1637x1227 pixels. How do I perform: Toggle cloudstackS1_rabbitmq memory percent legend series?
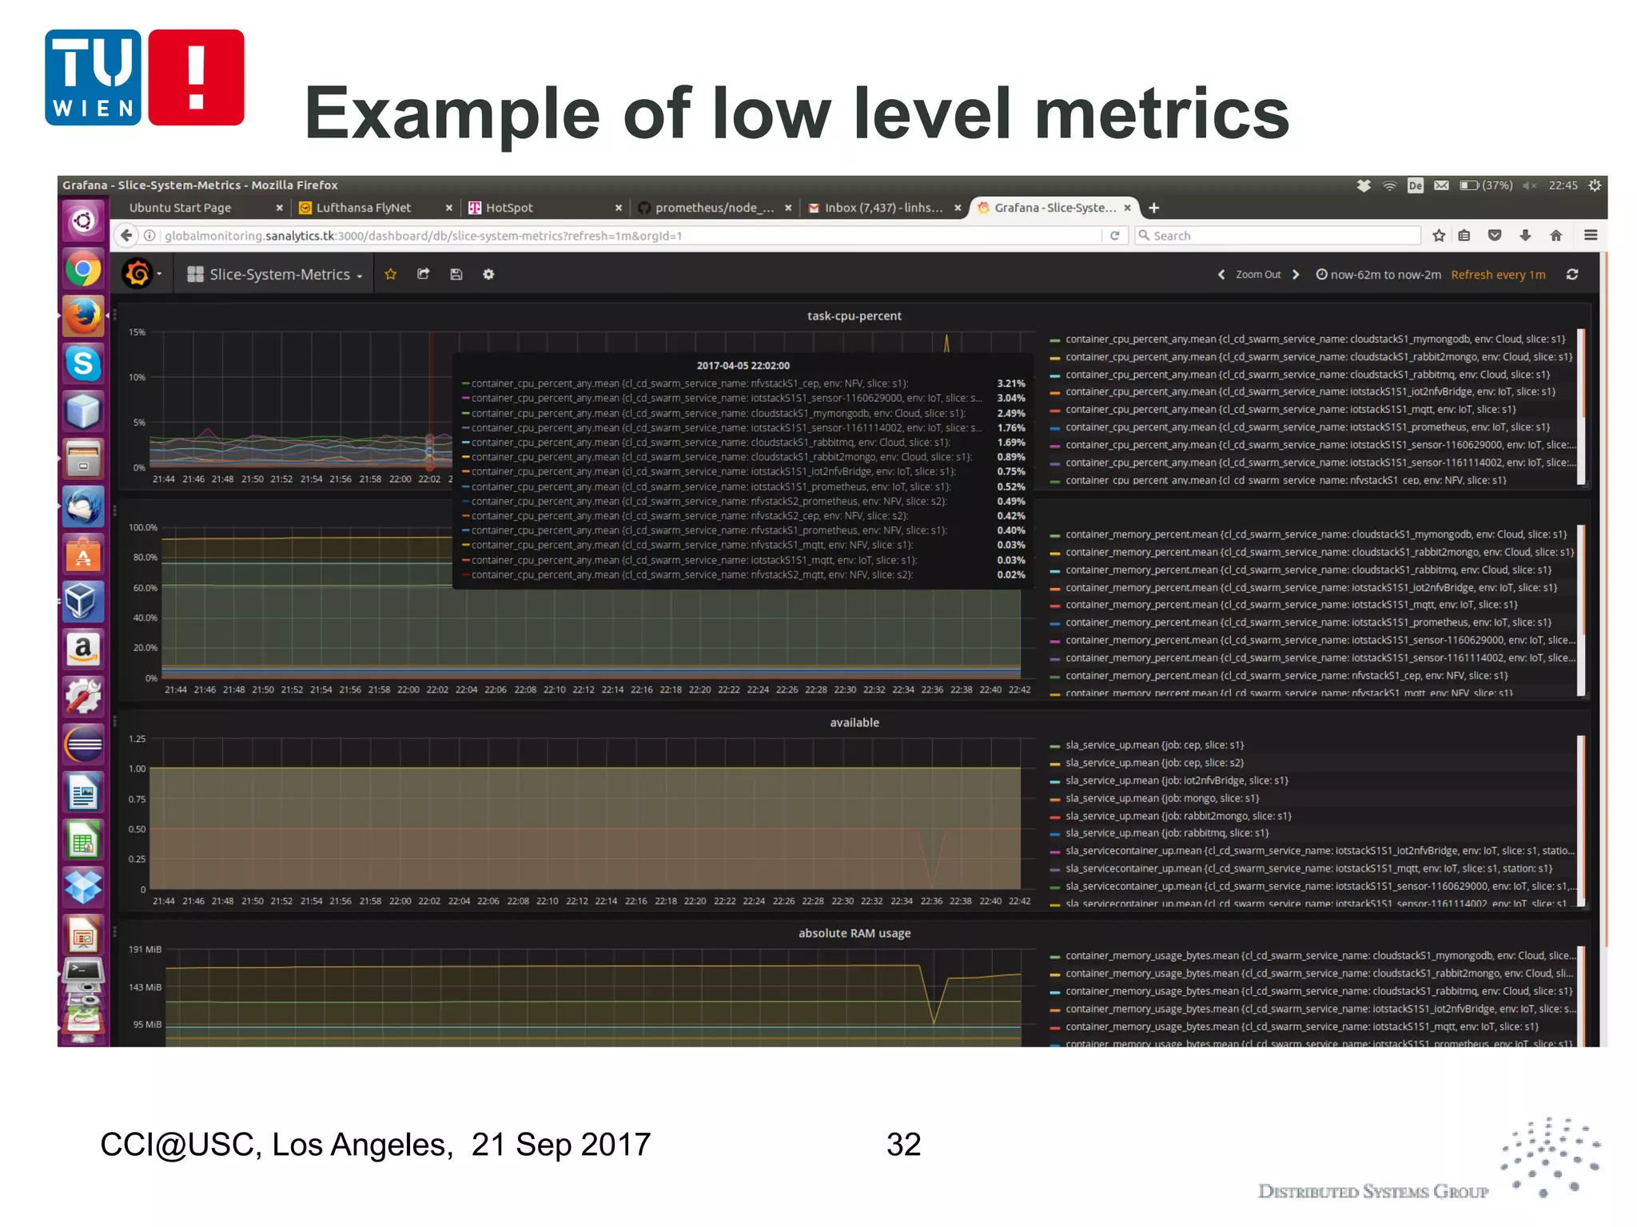click(1308, 570)
